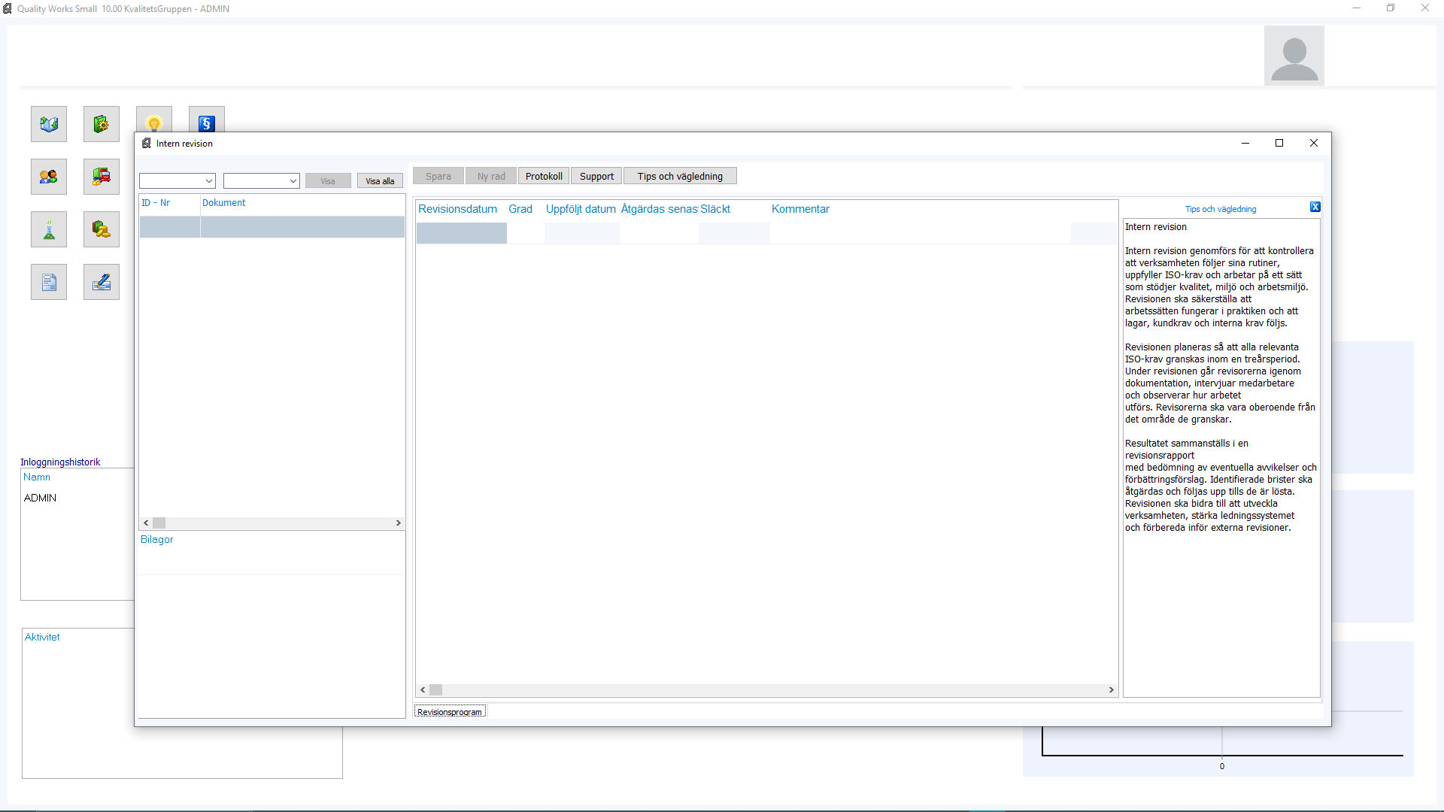The image size is (1444, 812).
Task: Open the two-people users icon
Action: (x=49, y=177)
